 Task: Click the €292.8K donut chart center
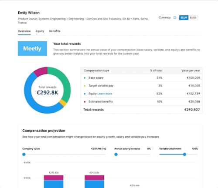[x=48, y=93]
